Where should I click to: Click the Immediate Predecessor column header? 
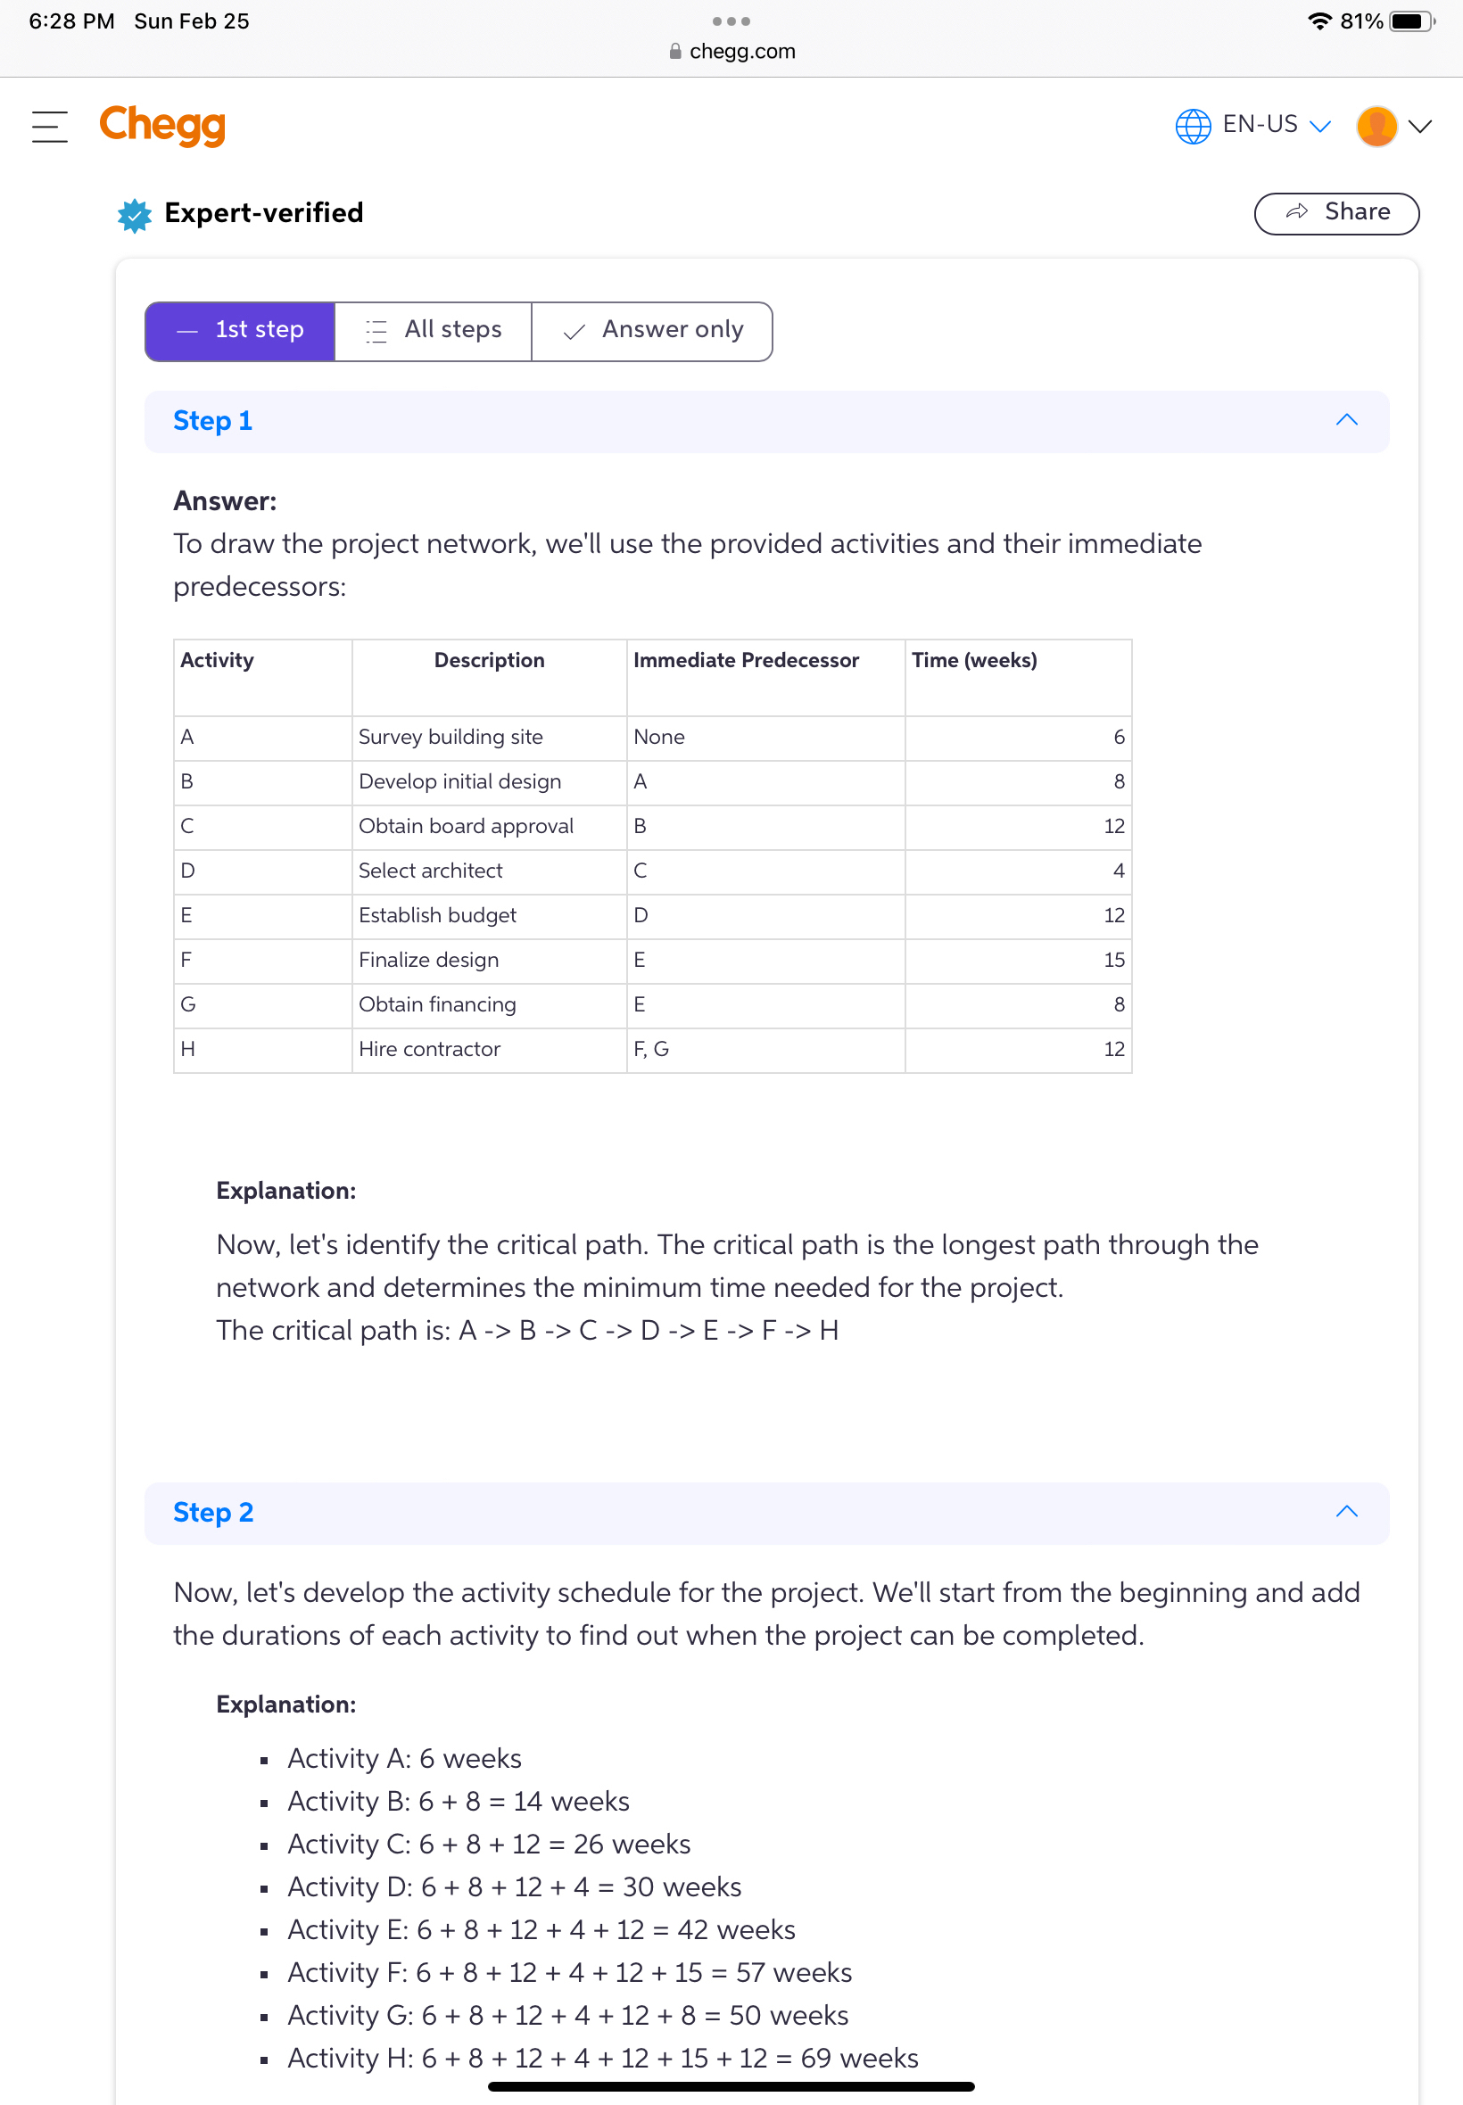(x=745, y=660)
